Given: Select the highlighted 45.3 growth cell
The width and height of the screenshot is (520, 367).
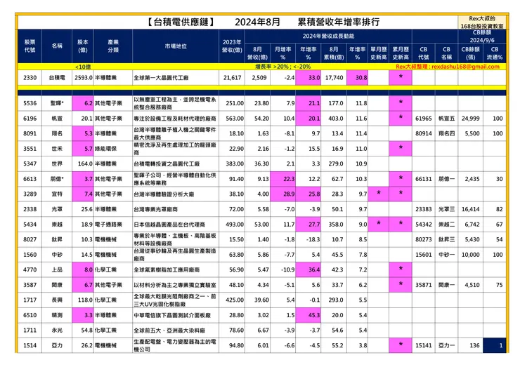Looking at the screenshot, I should 308,315.
